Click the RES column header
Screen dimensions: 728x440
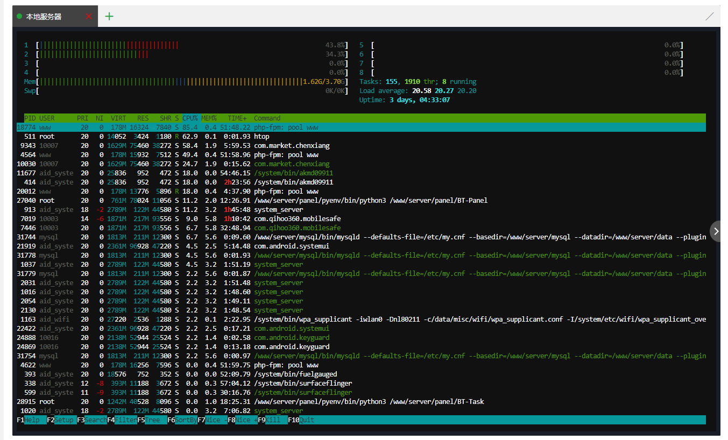(143, 118)
